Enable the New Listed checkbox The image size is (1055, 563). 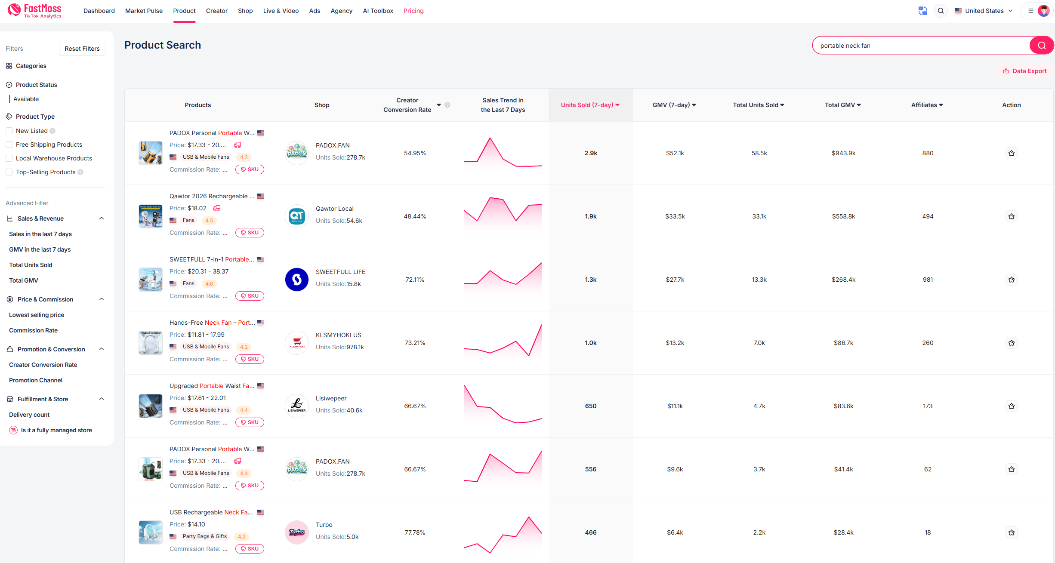9,131
